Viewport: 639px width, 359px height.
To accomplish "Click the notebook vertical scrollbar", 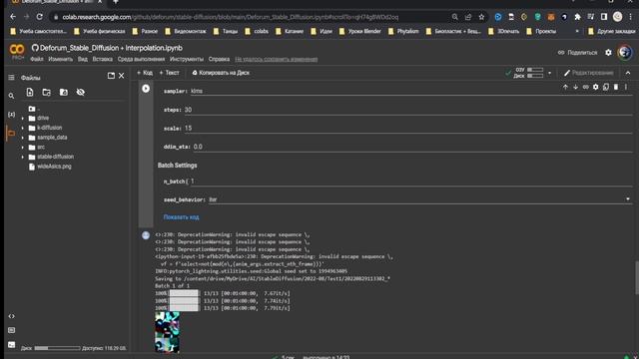I will point(636,277).
